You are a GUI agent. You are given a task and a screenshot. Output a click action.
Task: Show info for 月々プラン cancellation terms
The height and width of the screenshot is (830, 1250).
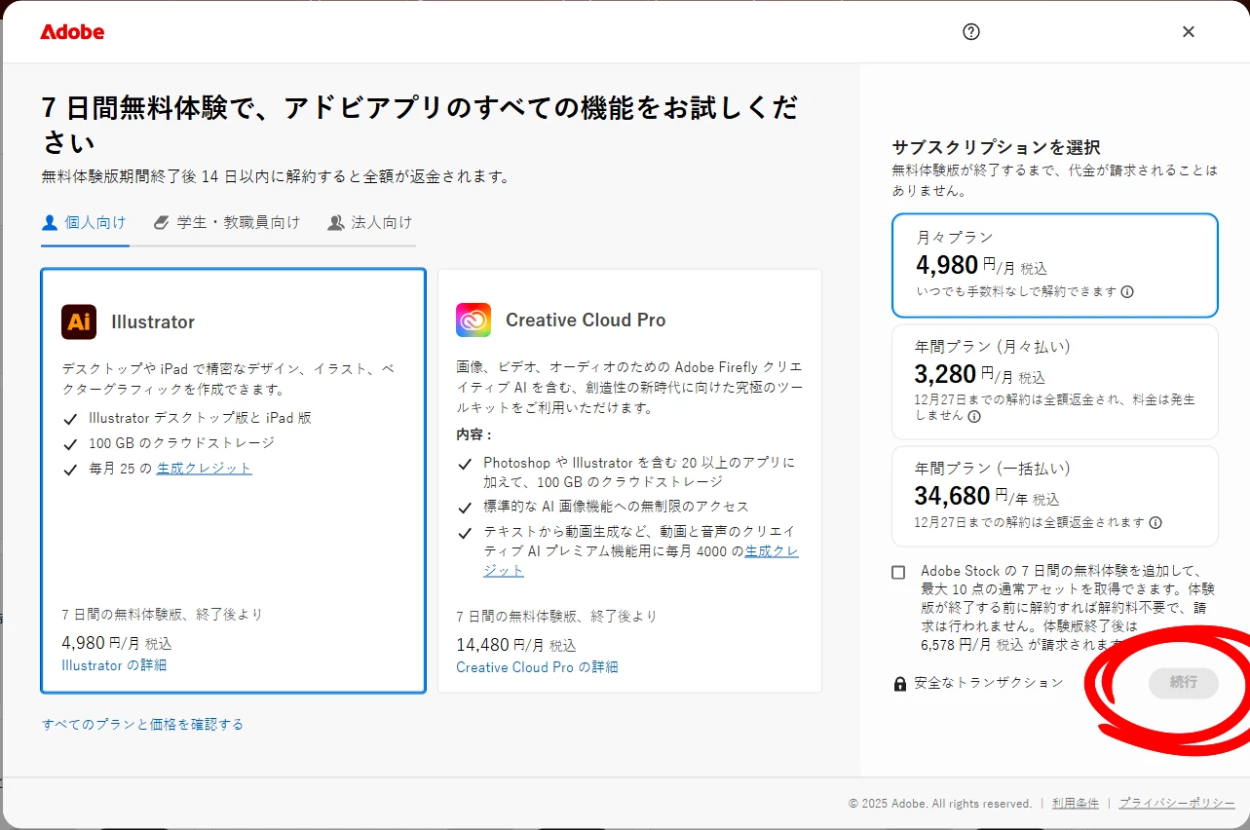click(x=1127, y=291)
